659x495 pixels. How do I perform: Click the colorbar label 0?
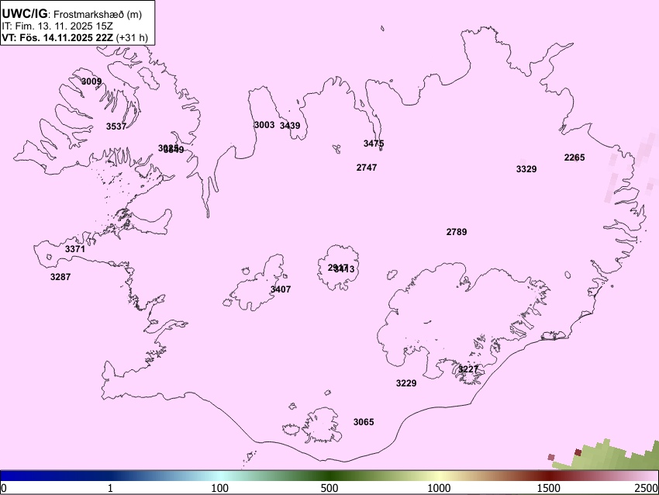pyautogui.click(x=4, y=488)
